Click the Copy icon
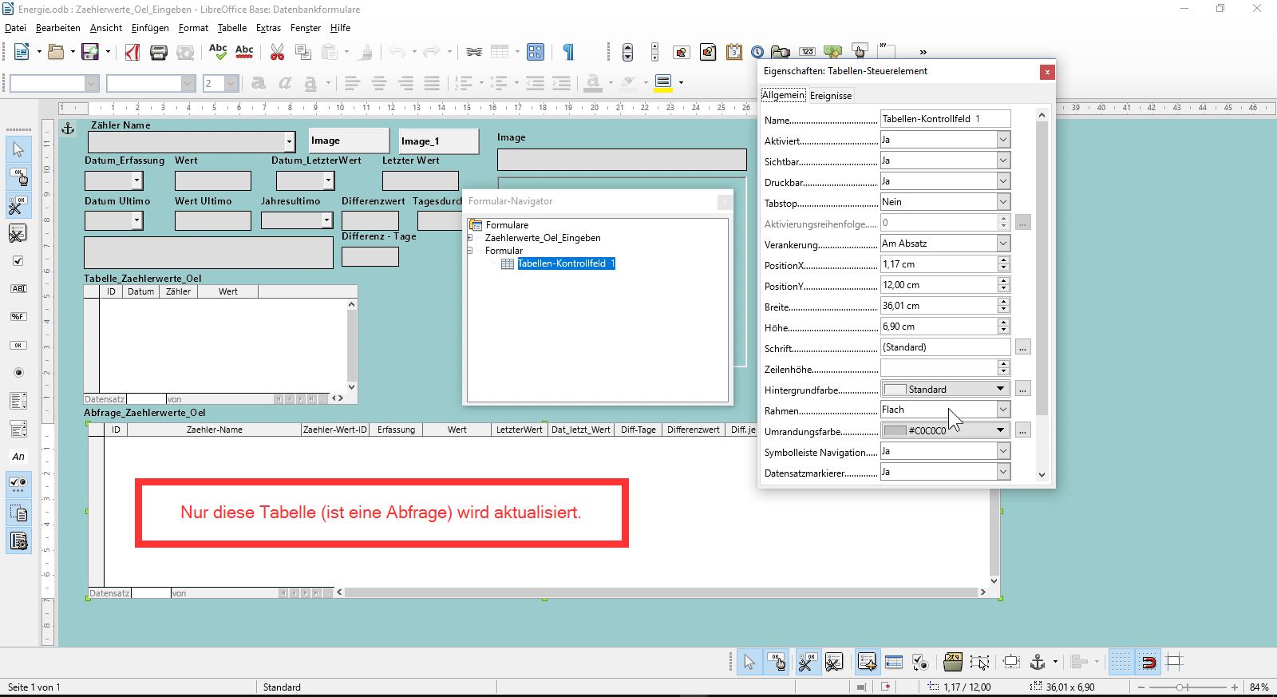Viewport: 1277px width, 697px height. [x=303, y=52]
